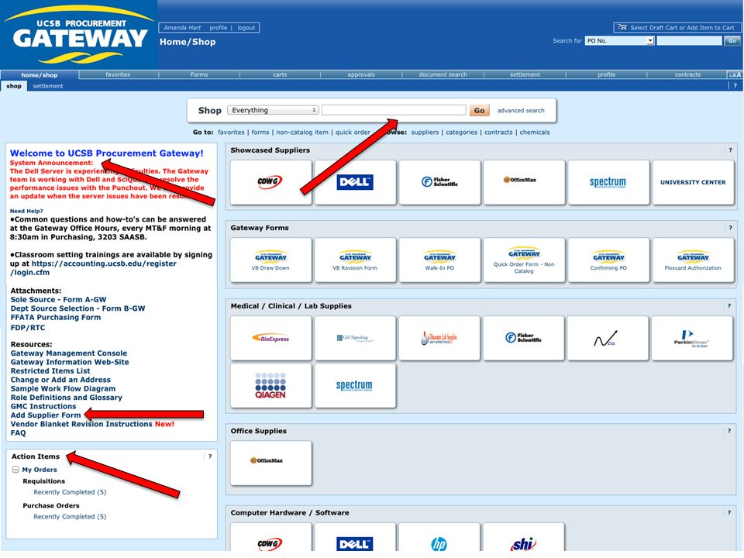The width and height of the screenshot is (744, 558).
Task: Click the orange Go shop button
Action: (479, 111)
